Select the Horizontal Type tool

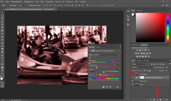(x=2, y=58)
